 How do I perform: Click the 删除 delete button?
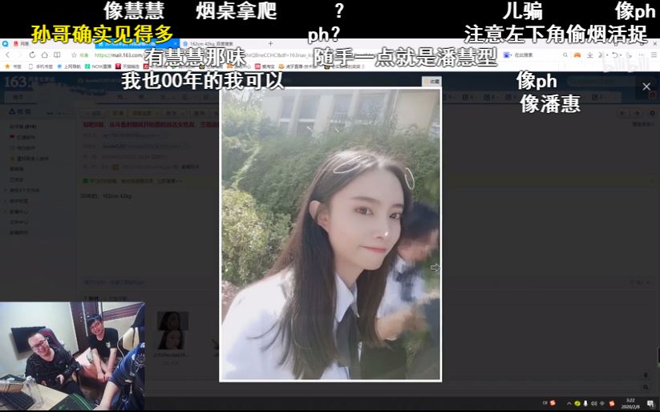pos(200,113)
